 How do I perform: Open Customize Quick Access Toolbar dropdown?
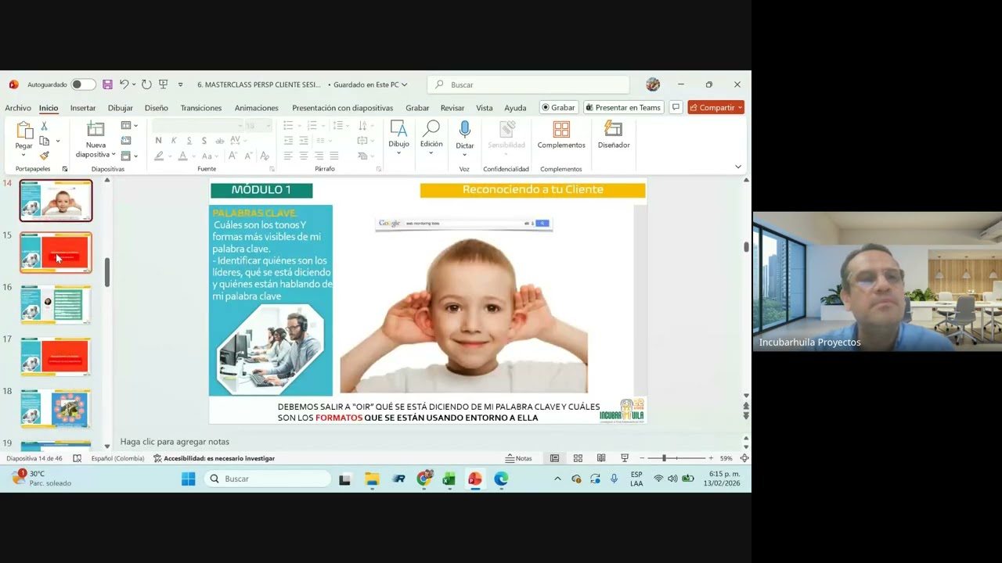180,84
